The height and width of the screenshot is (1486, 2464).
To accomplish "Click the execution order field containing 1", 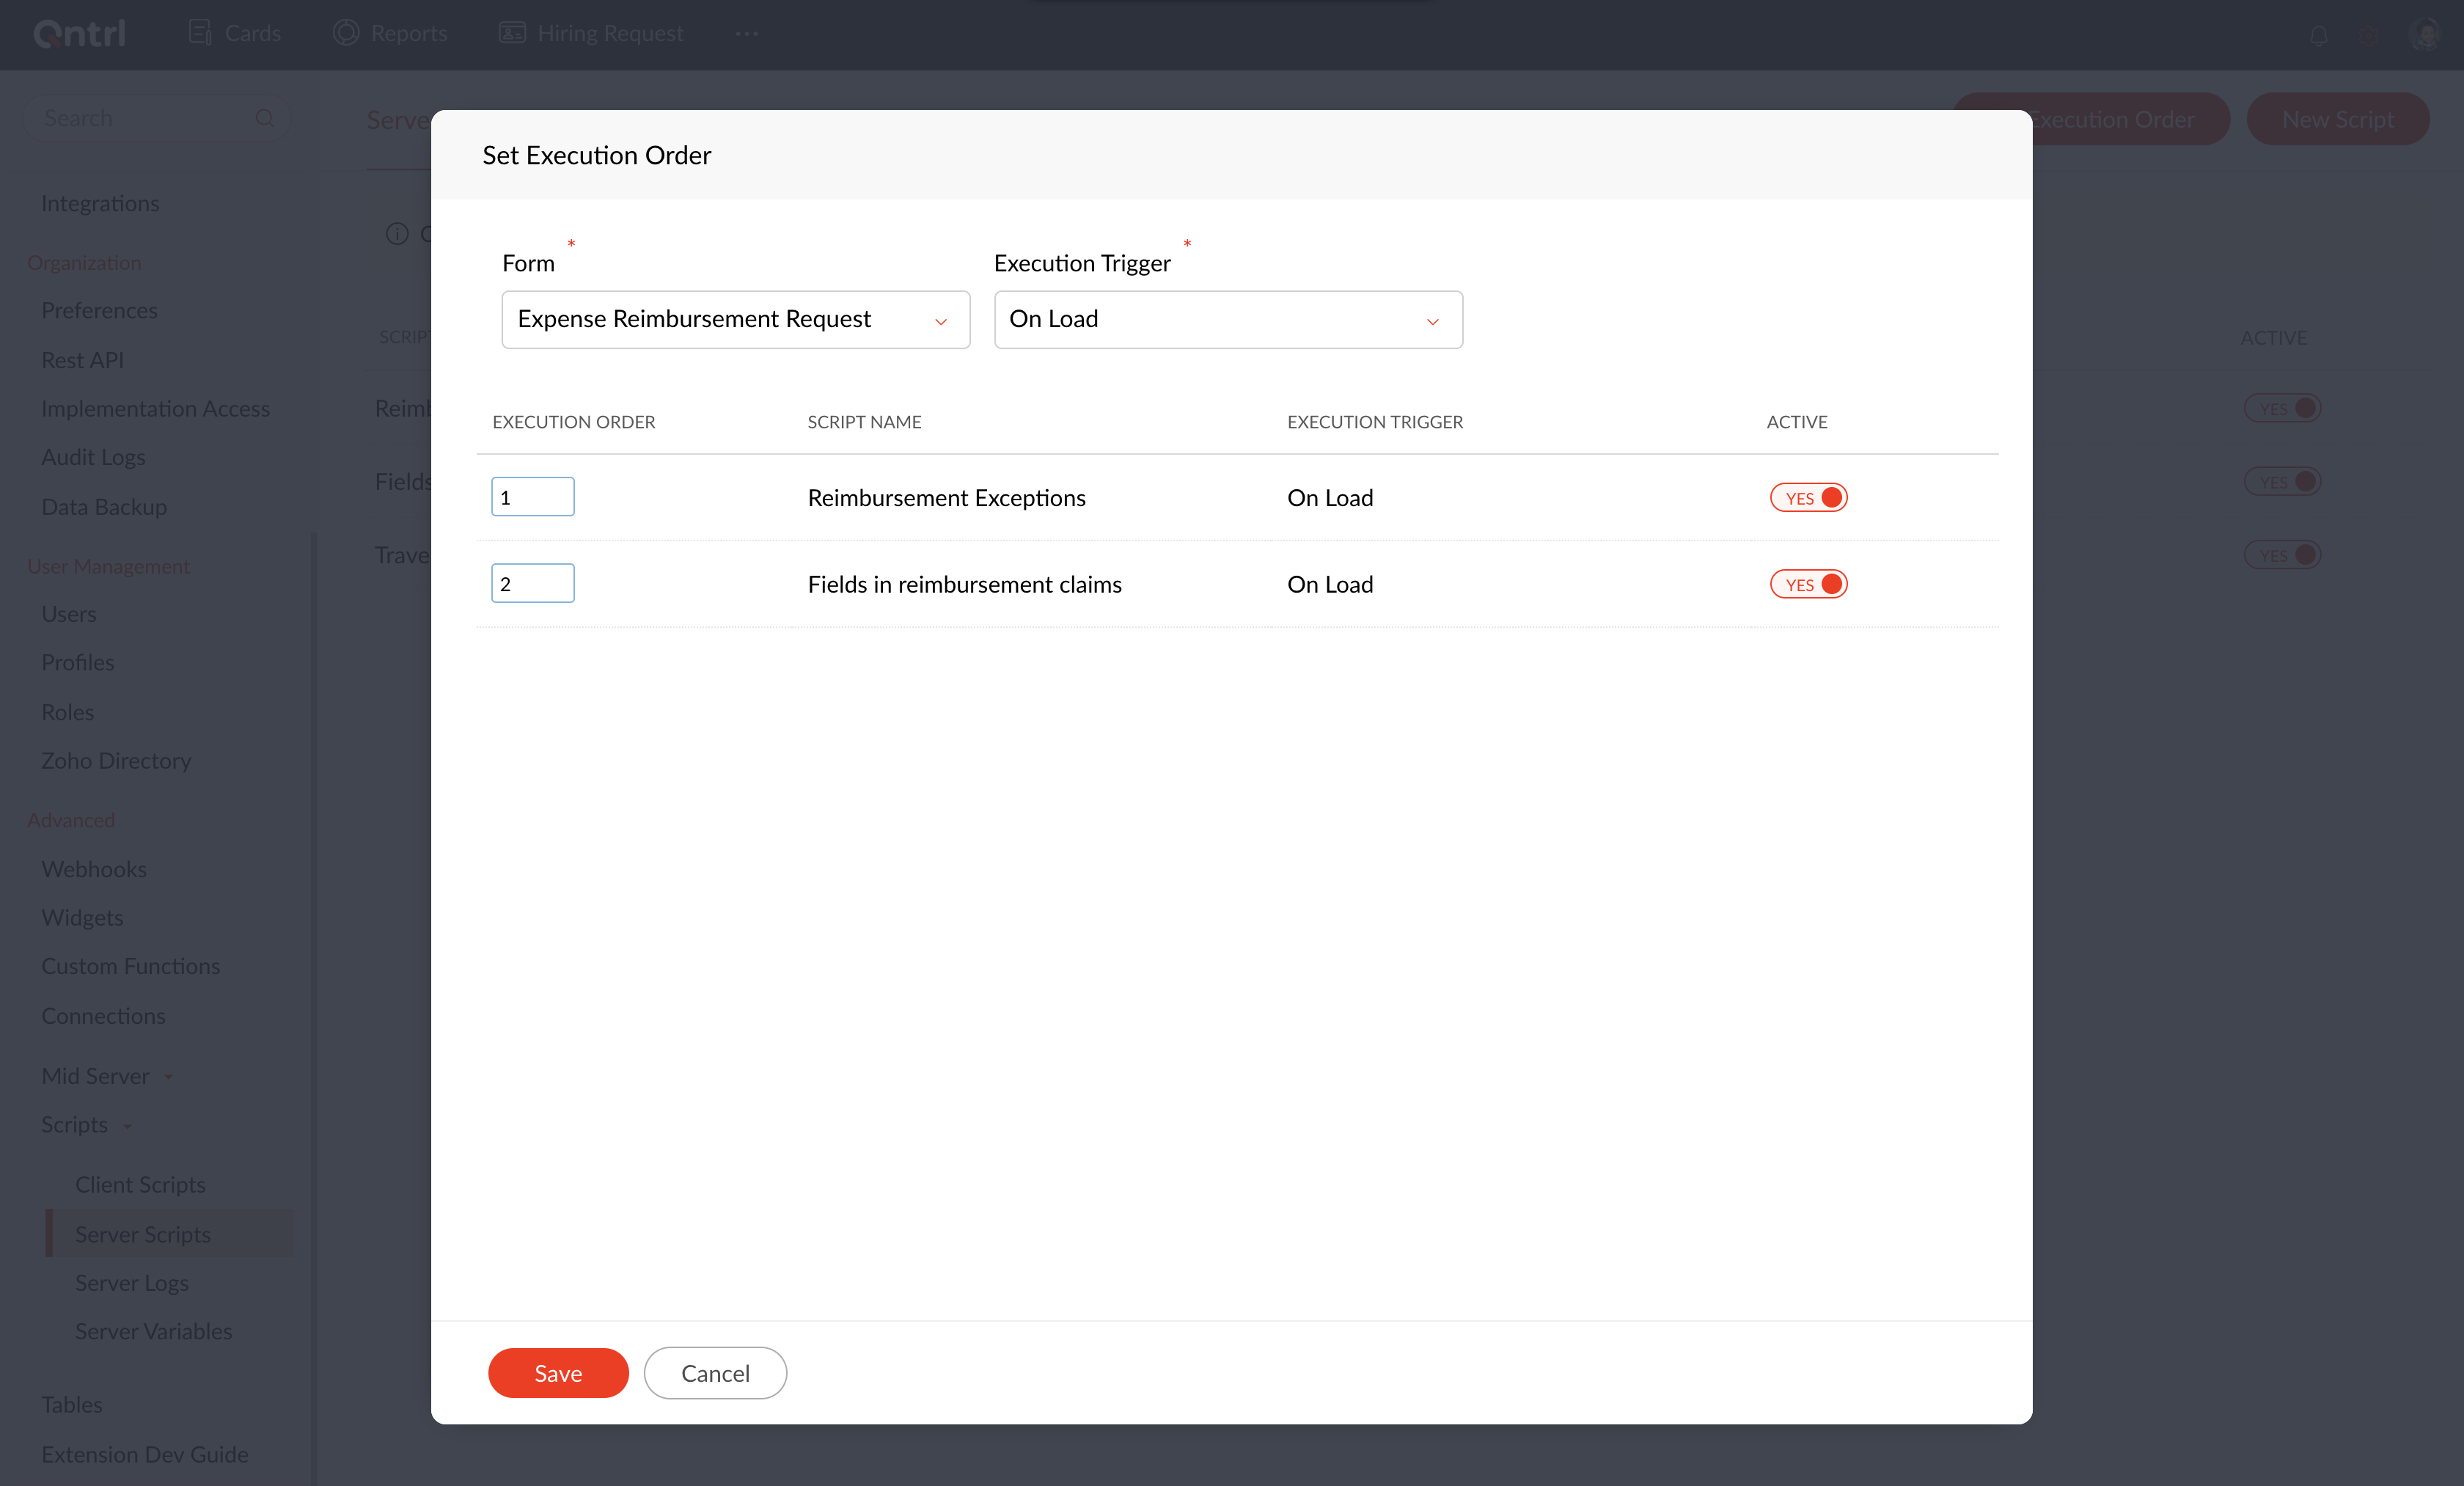I will (532, 497).
